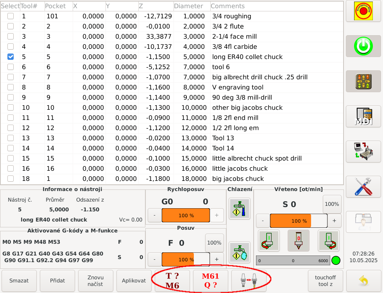Click the tool change icon button

(249, 281)
